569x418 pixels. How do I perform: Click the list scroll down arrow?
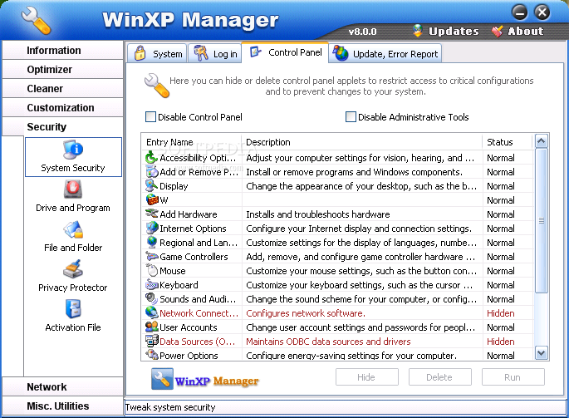tap(542, 352)
